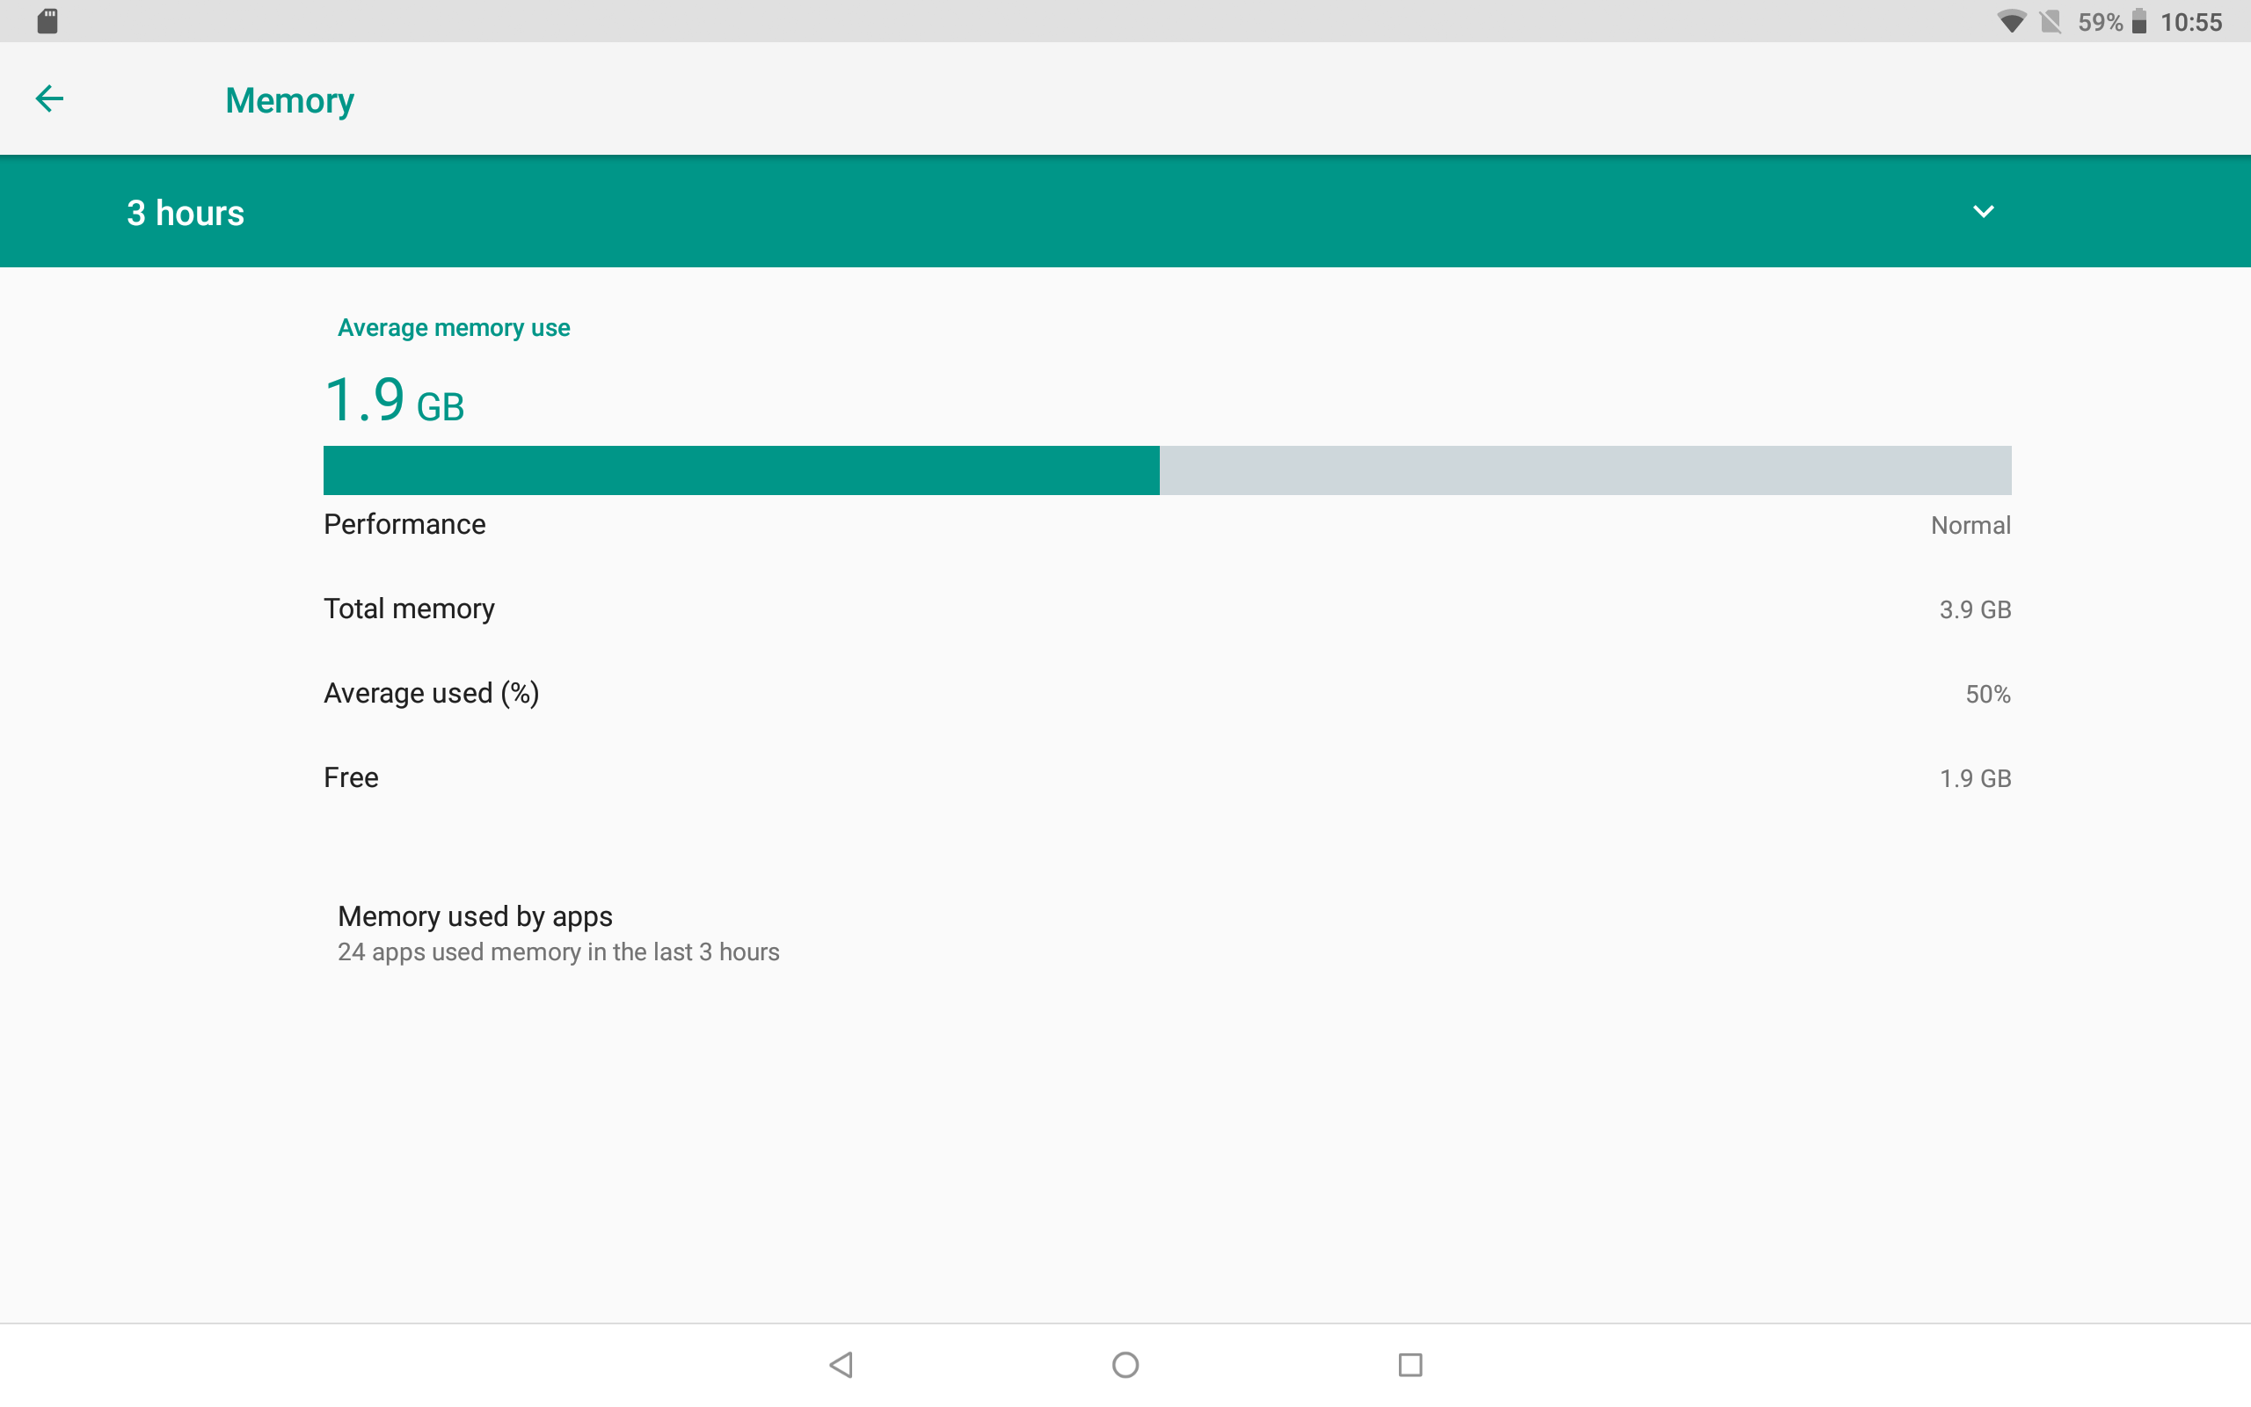Tap the Memory page title
This screenshot has height=1407, width=2251.
(x=289, y=100)
